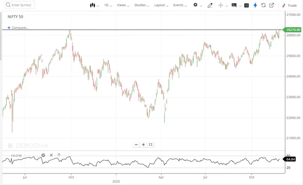Open rsi (14) study settings gear
This screenshot has height=185, width=303.
43,155
